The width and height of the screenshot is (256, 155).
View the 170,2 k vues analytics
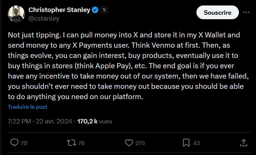coord(95,121)
